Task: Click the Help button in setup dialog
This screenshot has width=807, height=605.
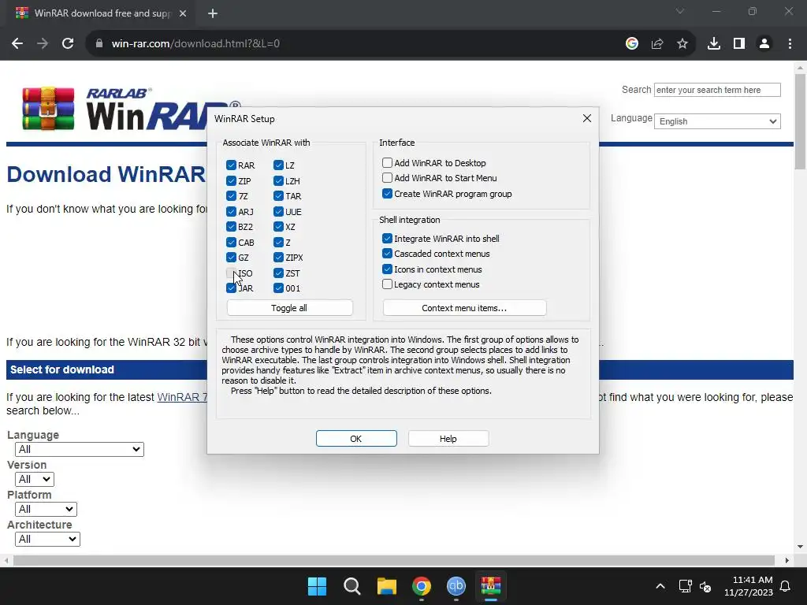Action: pyautogui.click(x=448, y=438)
